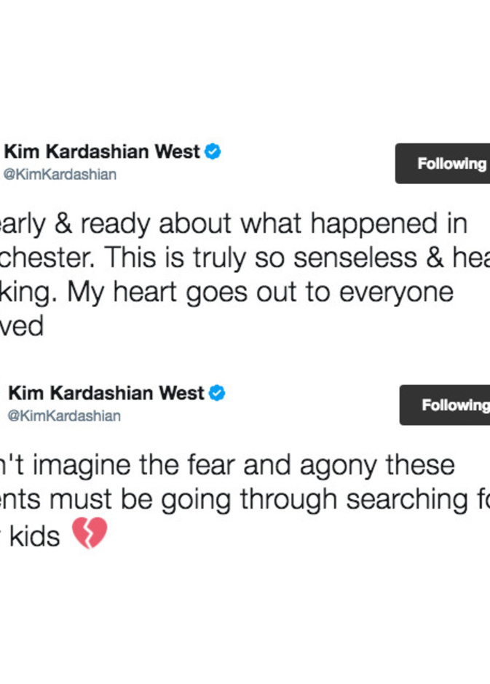Open Kim Kardashian West's name above the Manchester tweet
This screenshot has height=684, width=490.
click(x=103, y=152)
